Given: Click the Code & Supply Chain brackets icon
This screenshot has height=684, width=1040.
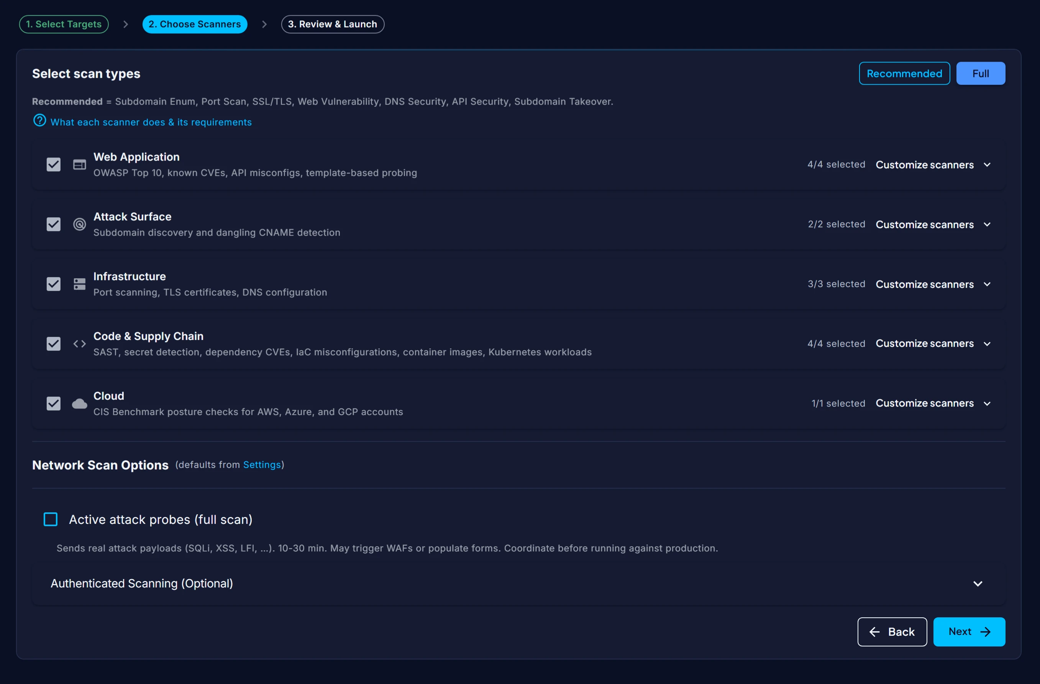Looking at the screenshot, I should (x=79, y=344).
